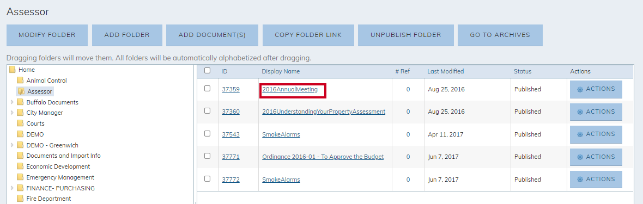
Task: Select Emergency Management folder label
Action: [x=60, y=177]
